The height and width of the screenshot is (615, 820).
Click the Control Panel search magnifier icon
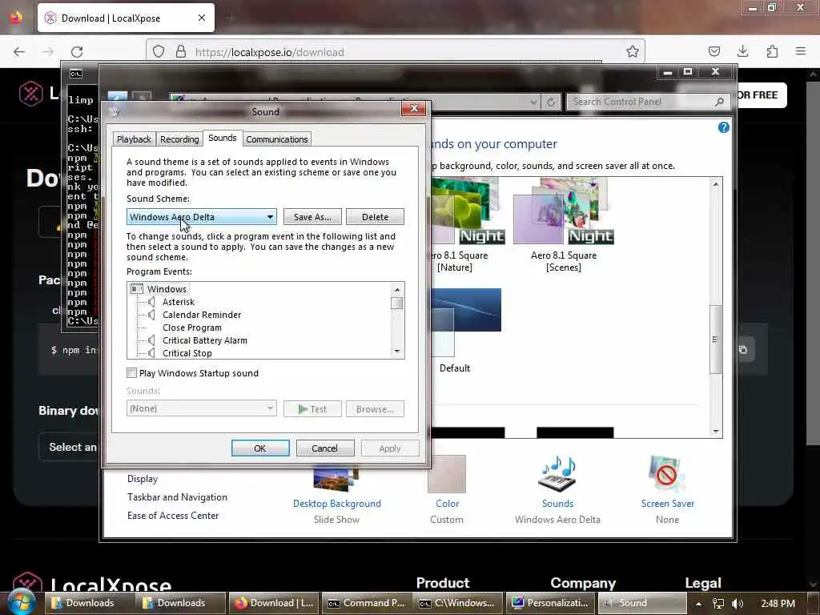tap(720, 102)
